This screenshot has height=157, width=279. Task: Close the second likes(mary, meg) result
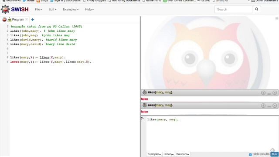(x=275, y=106)
